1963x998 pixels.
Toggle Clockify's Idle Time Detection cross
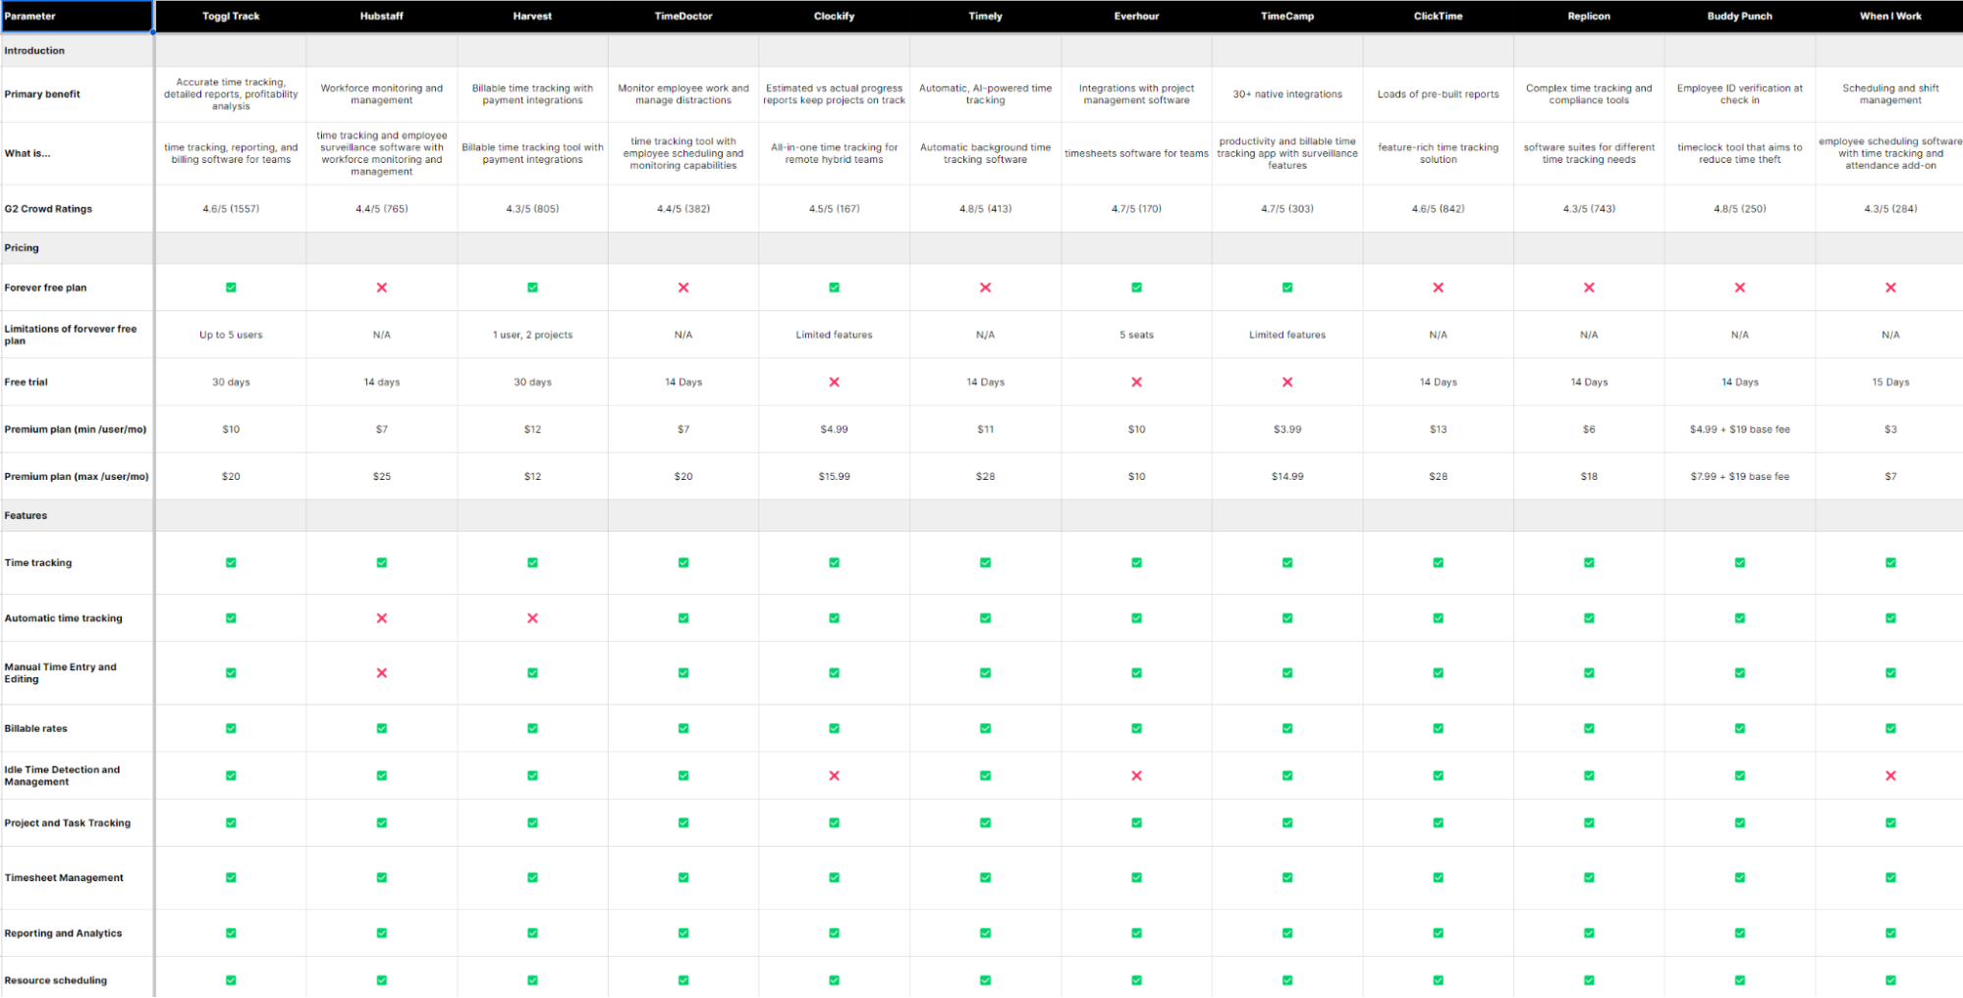[x=833, y=774]
